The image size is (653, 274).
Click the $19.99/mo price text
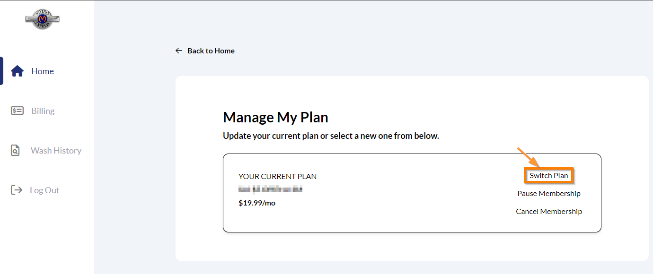point(257,203)
